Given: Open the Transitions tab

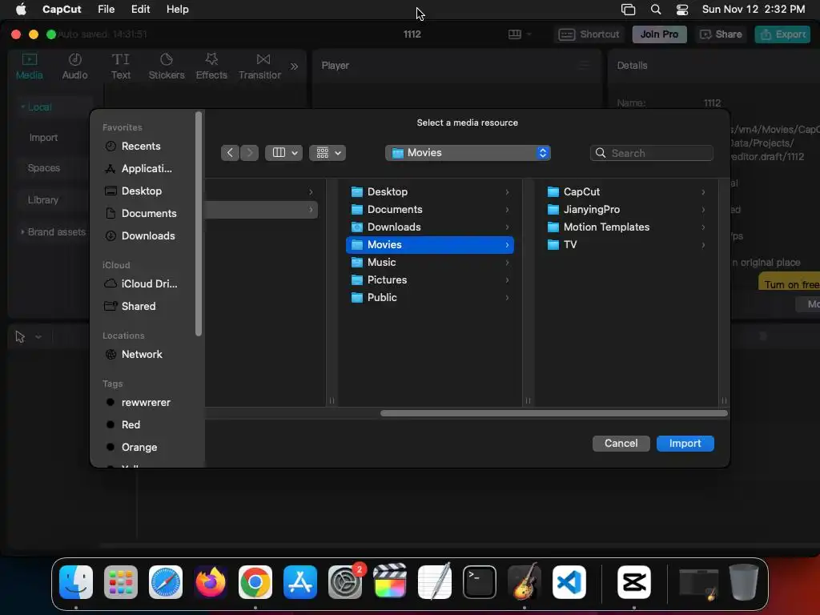Looking at the screenshot, I should coord(260,66).
